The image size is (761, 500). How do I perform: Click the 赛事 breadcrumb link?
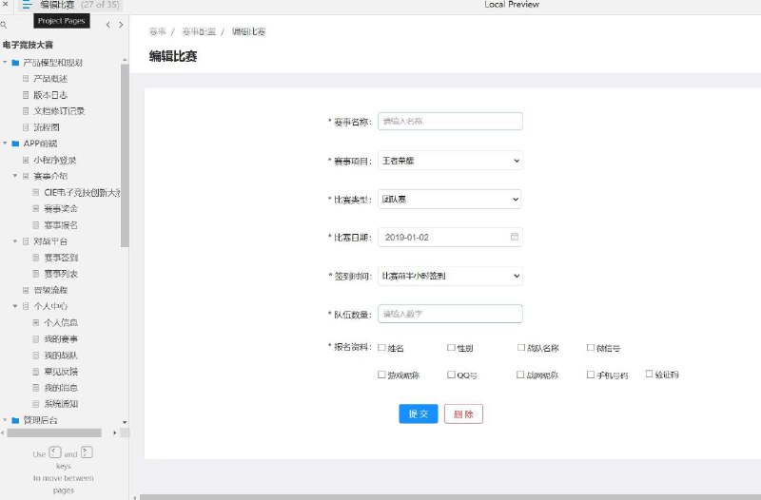157,32
